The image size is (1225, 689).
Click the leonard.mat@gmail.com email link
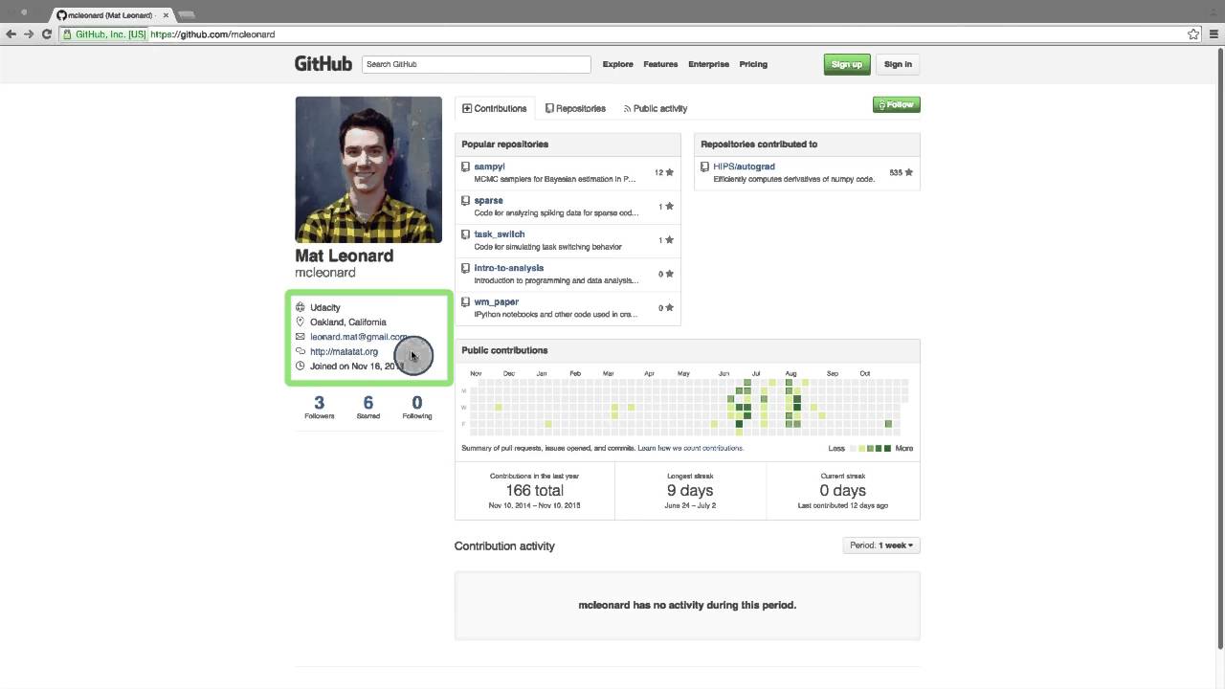[x=359, y=337]
